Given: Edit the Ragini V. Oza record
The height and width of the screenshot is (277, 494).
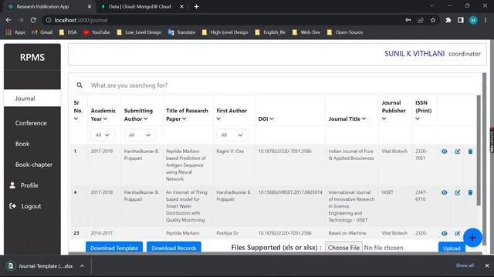Looking at the screenshot, I should 458,152.
